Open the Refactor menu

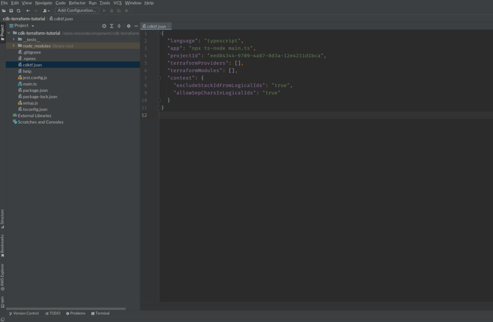77,3
